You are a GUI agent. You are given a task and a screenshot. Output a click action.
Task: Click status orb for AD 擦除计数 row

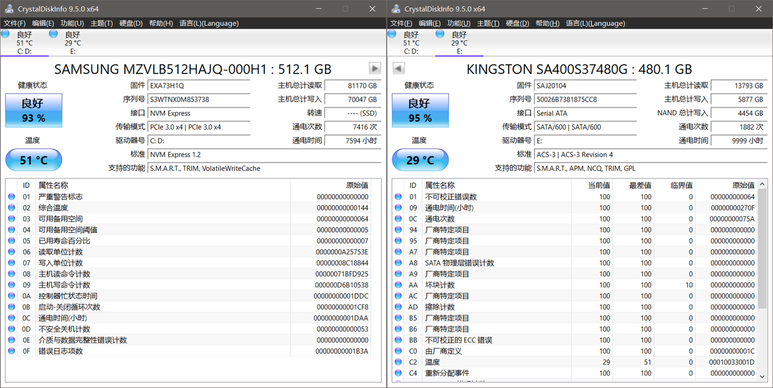(398, 307)
